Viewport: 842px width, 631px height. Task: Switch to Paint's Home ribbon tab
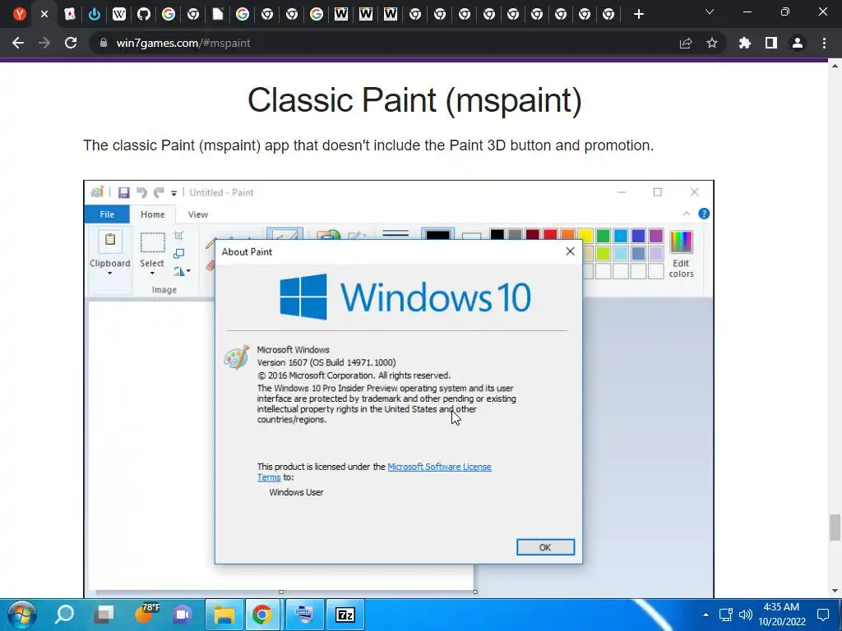pyautogui.click(x=152, y=214)
